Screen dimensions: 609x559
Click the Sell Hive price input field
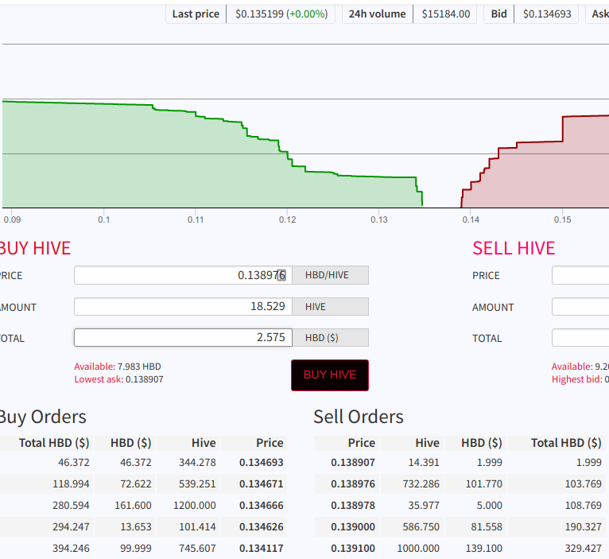click(x=580, y=275)
